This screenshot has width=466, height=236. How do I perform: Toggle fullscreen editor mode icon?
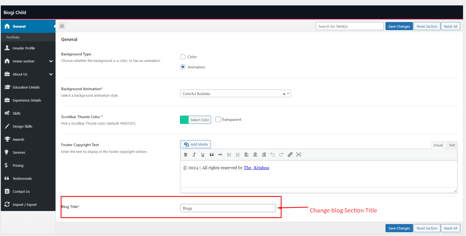[299, 155]
